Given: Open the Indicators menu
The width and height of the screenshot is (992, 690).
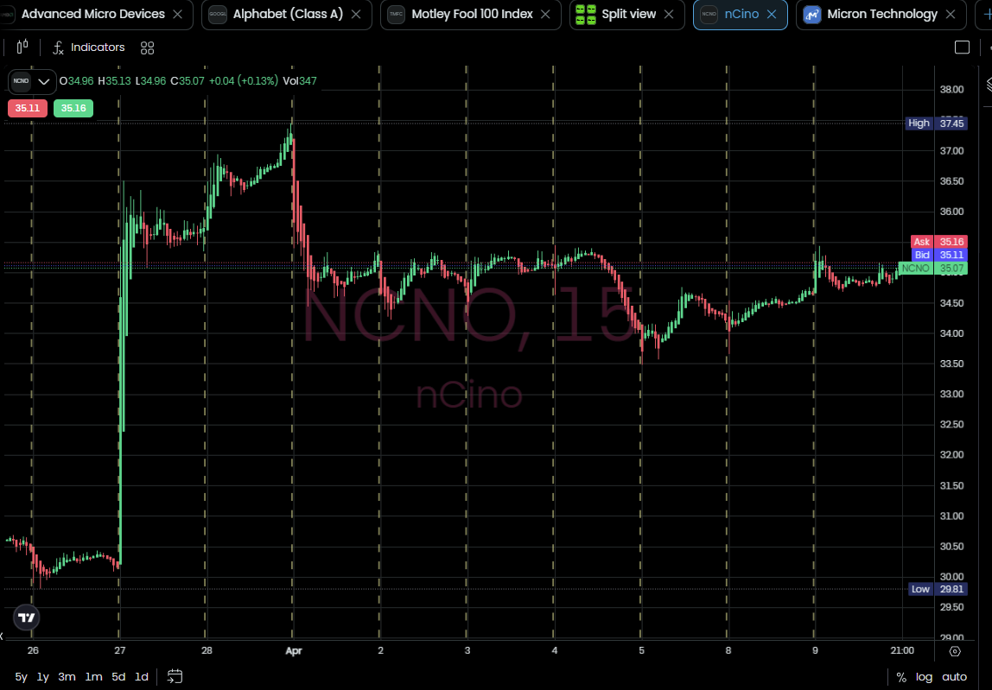Looking at the screenshot, I should tap(88, 47).
